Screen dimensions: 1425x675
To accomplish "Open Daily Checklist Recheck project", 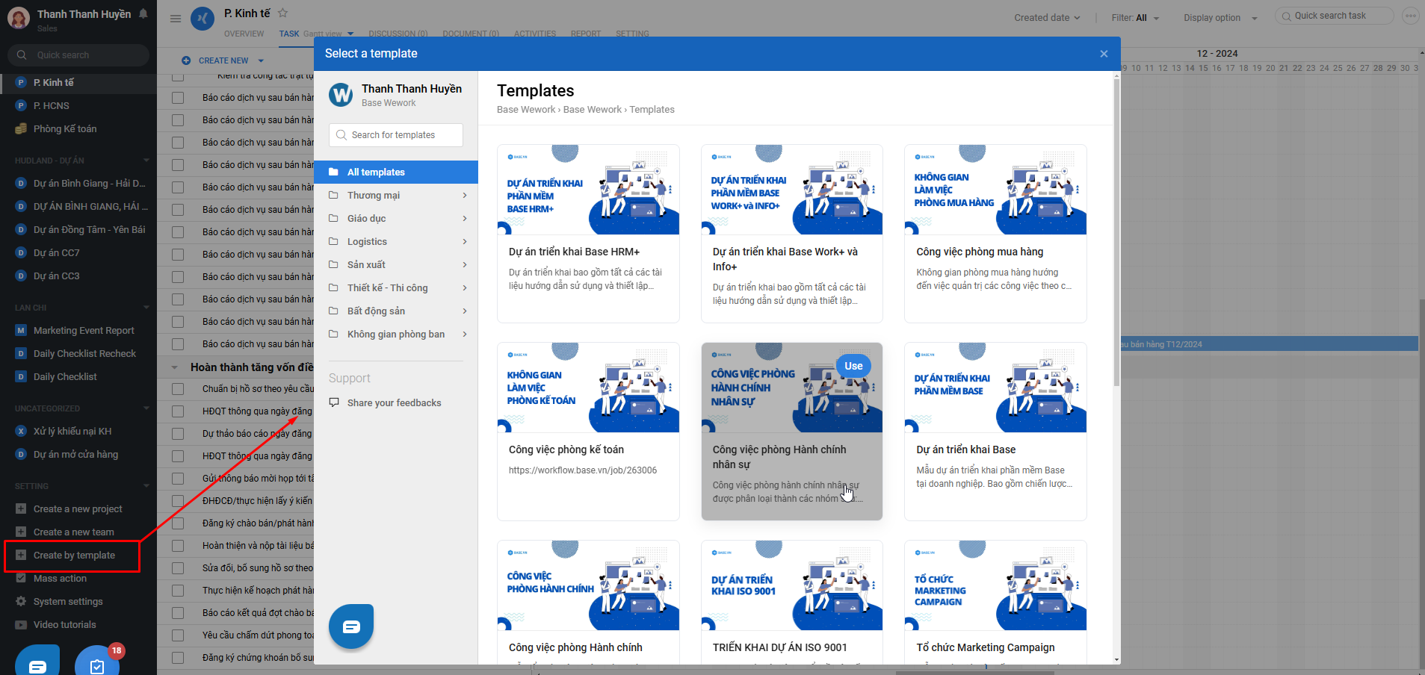I will click(x=84, y=353).
